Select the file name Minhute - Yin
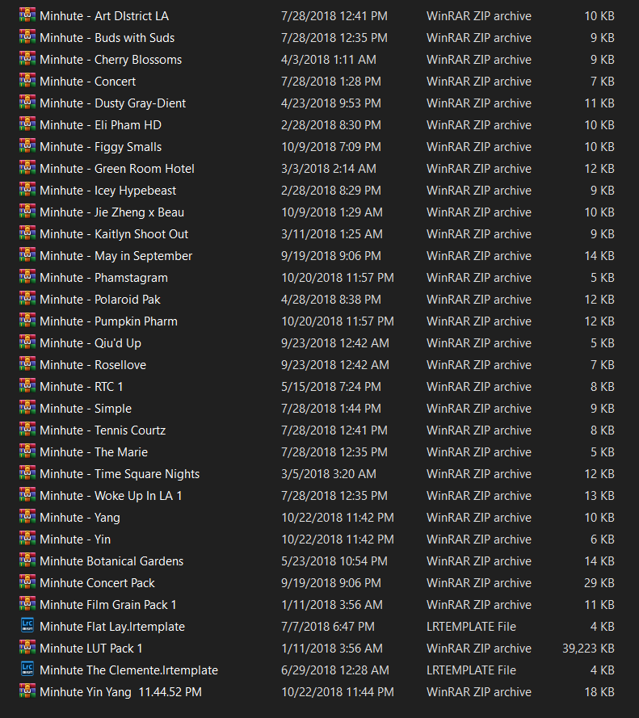This screenshot has height=718, width=639. 75,540
